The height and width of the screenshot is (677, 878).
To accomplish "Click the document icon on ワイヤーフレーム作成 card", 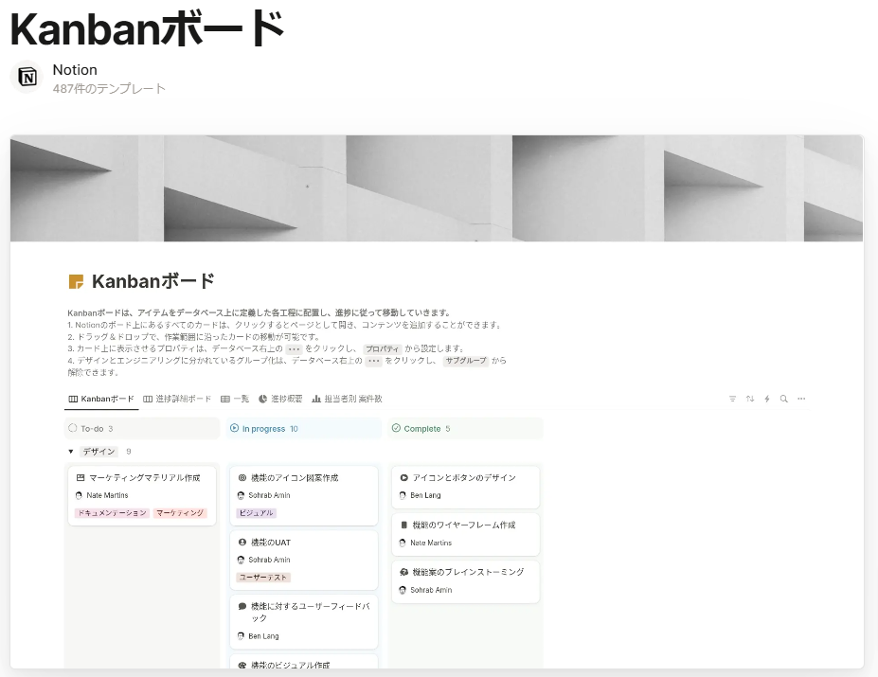I will 403,525.
